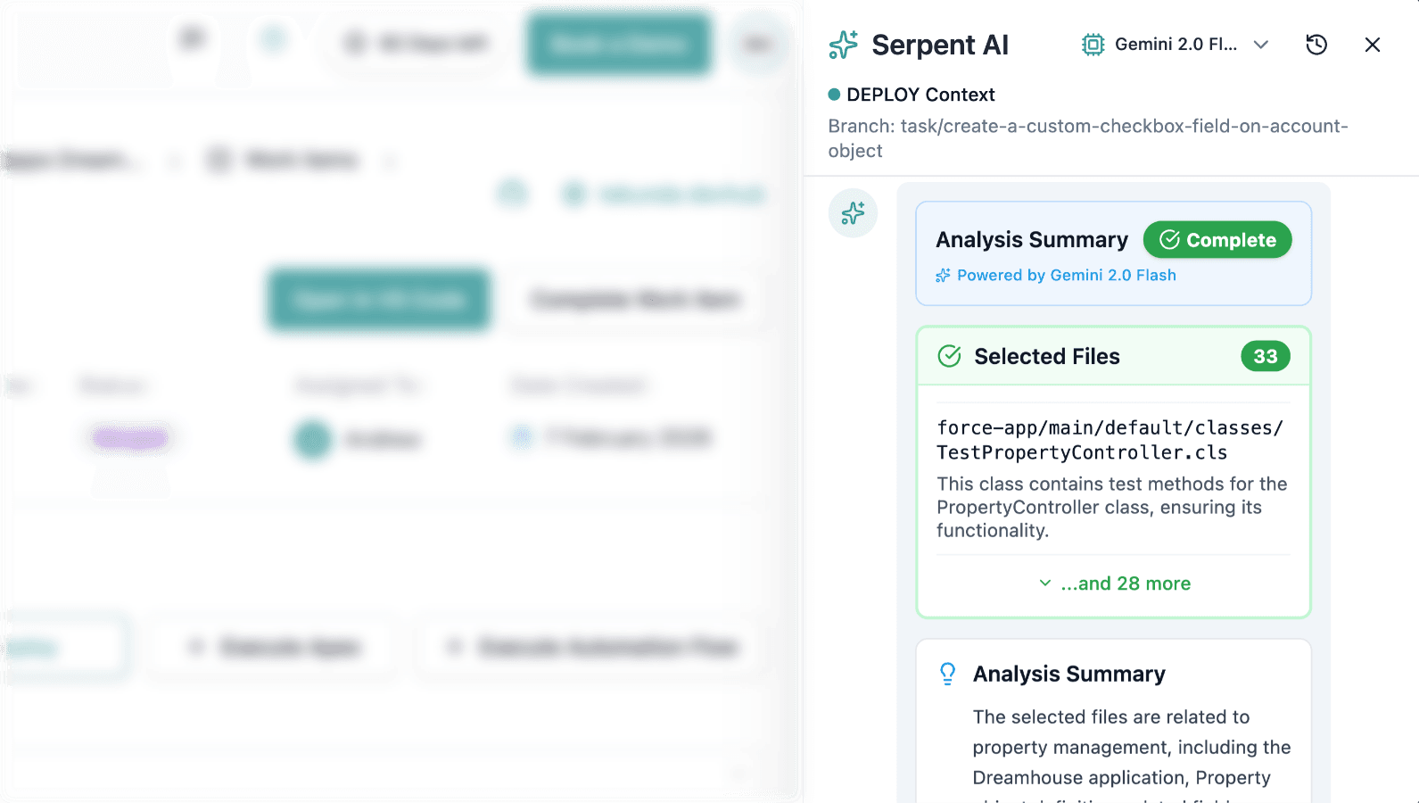This screenshot has height=803, width=1419.
Task: Click the Execute Automation Flow tab
Action: [x=592, y=647]
